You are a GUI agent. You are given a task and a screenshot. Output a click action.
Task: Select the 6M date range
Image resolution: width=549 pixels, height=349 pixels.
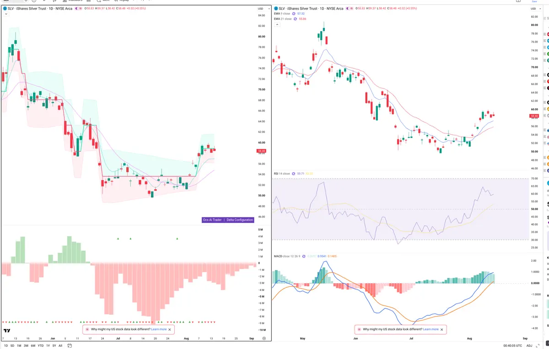click(x=33, y=346)
